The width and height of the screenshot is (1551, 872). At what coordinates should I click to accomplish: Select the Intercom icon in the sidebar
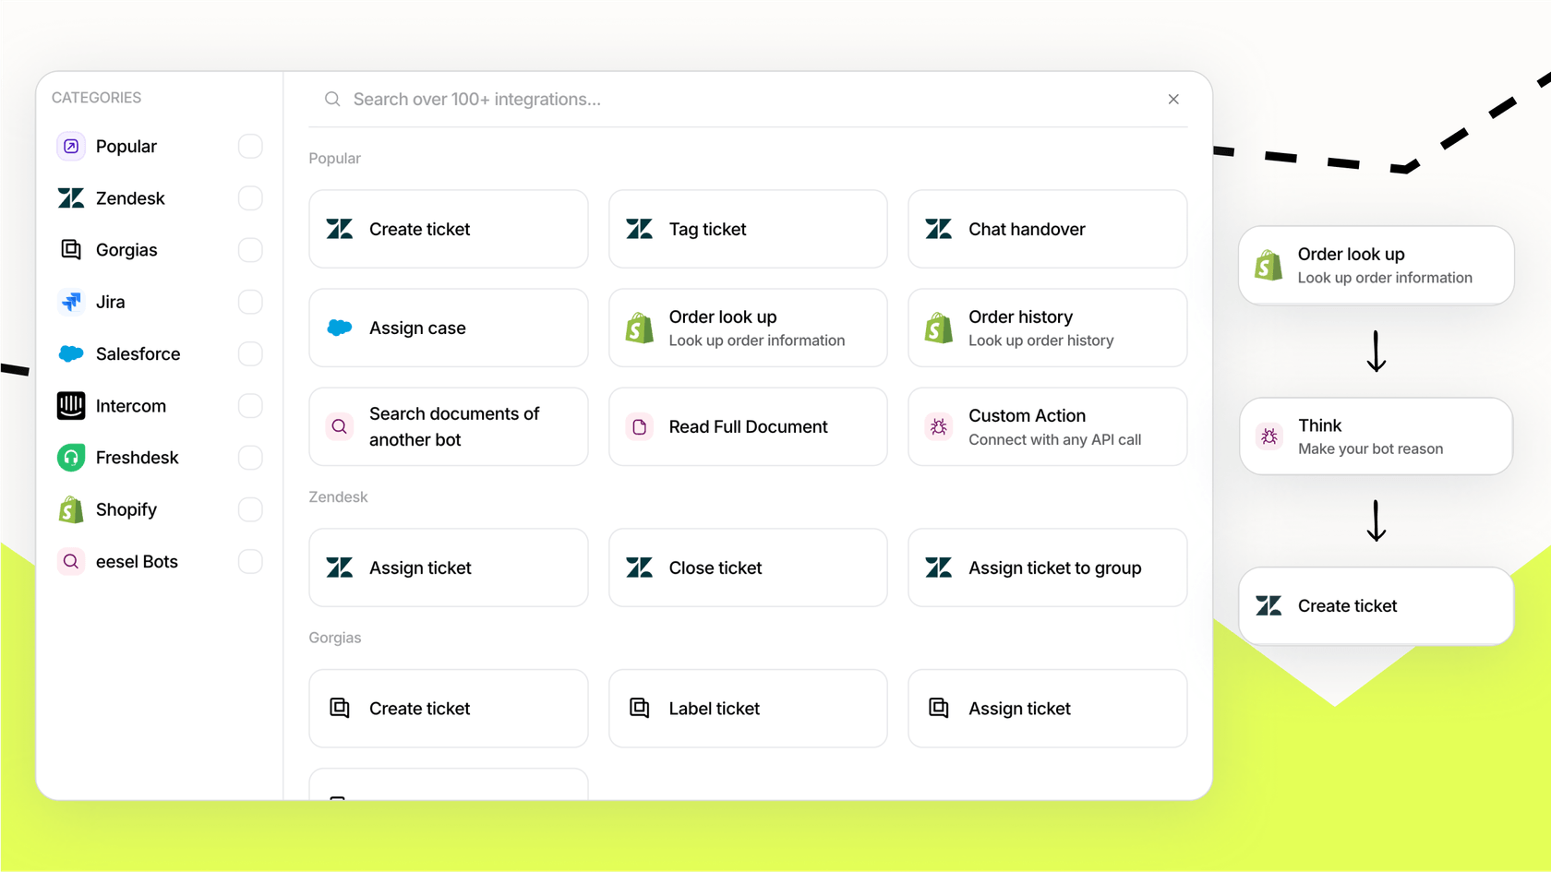pos(70,405)
